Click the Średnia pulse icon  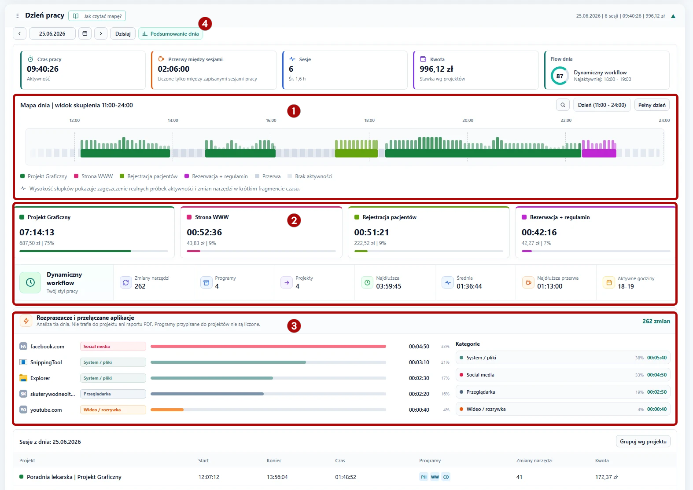click(x=448, y=282)
